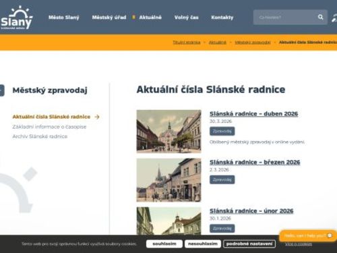This screenshot has height=253, width=337.
Task: Go to Titulní stránka breadcrumb
Action: (187, 43)
